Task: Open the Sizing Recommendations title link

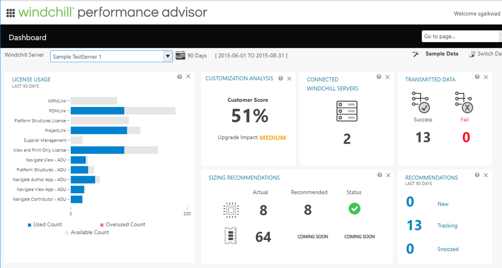Action: point(244,178)
